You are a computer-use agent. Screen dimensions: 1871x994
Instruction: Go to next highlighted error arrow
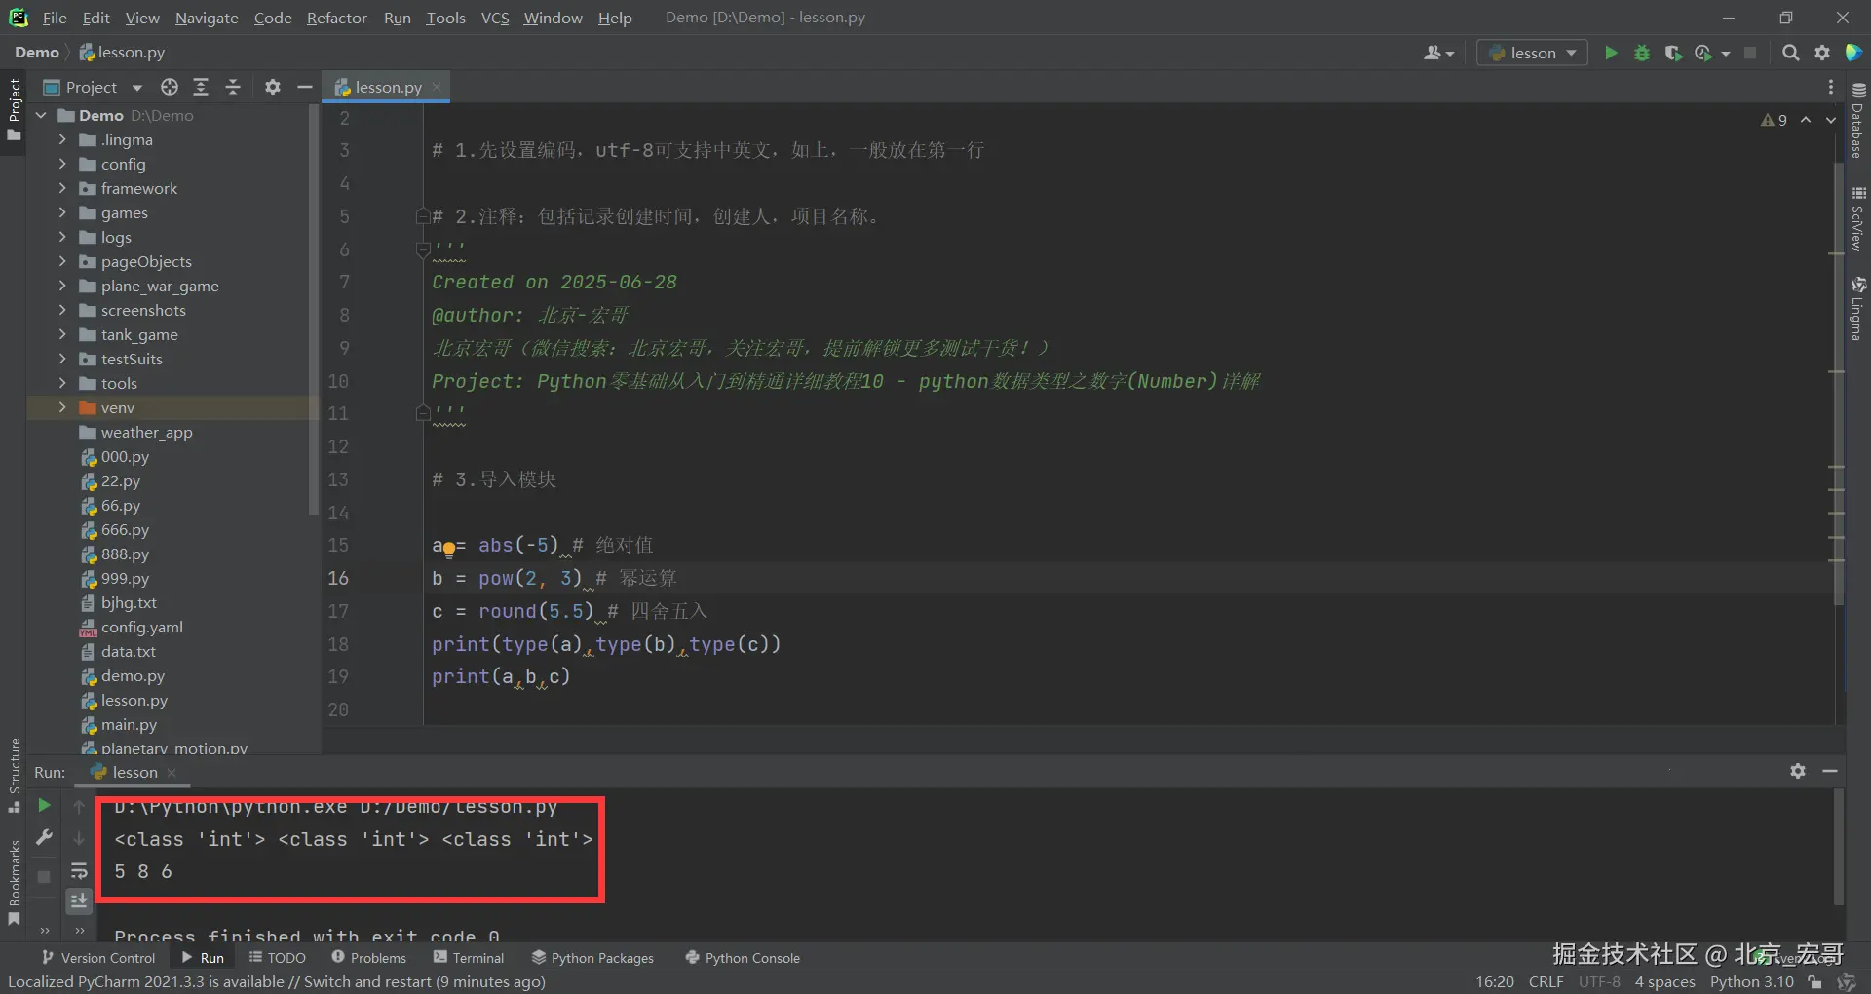(1831, 120)
